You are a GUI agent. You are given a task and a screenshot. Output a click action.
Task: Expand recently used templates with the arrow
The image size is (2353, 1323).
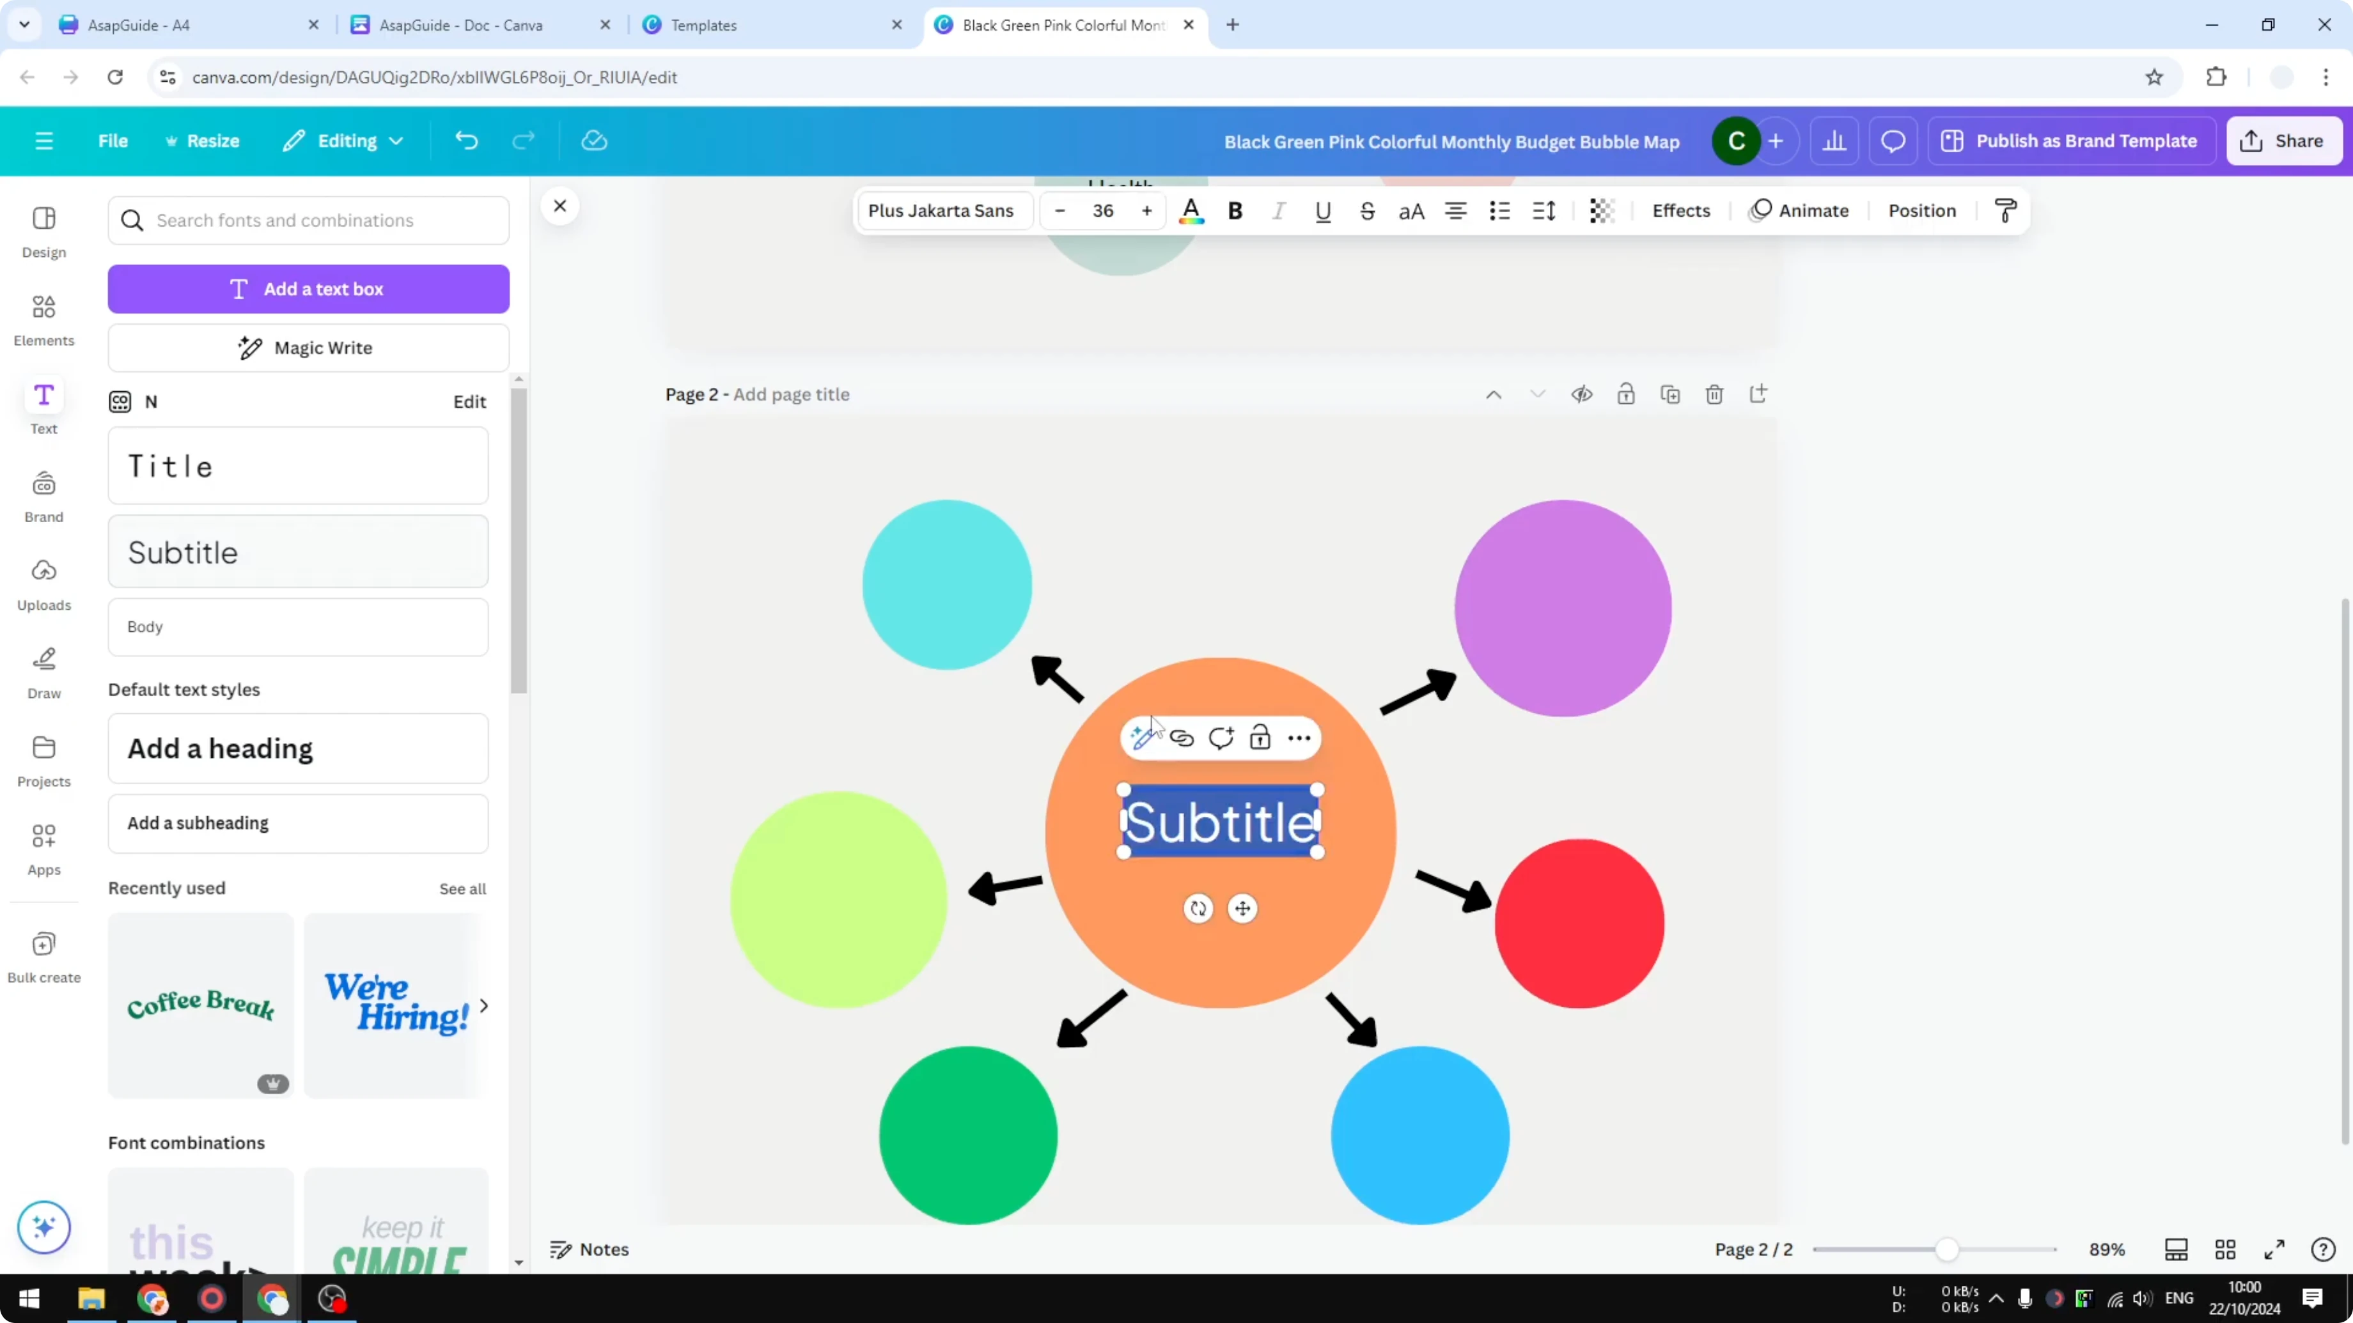(x=483, y=1005)
